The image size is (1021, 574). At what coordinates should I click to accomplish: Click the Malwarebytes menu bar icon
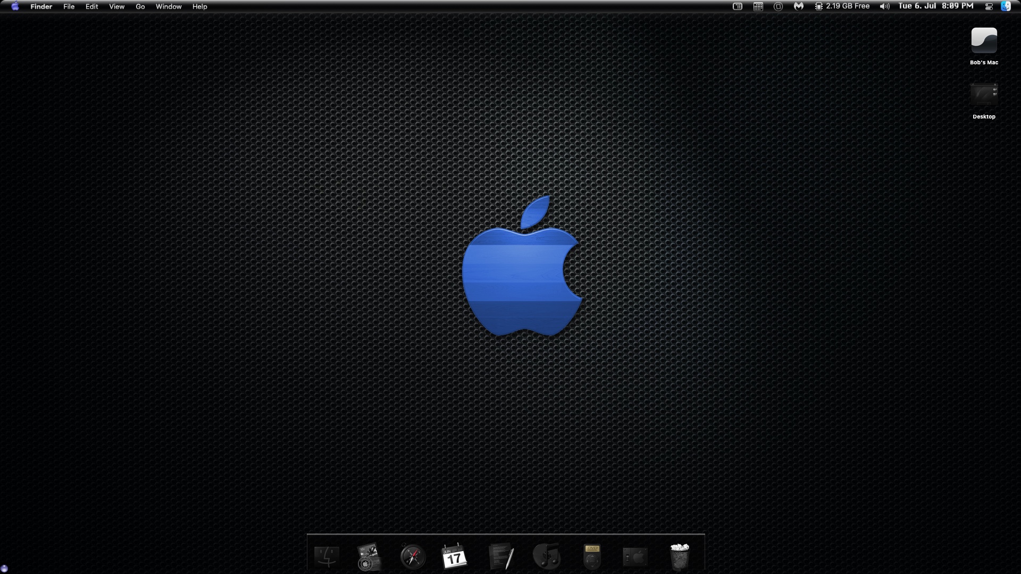[x=798, y=6]
